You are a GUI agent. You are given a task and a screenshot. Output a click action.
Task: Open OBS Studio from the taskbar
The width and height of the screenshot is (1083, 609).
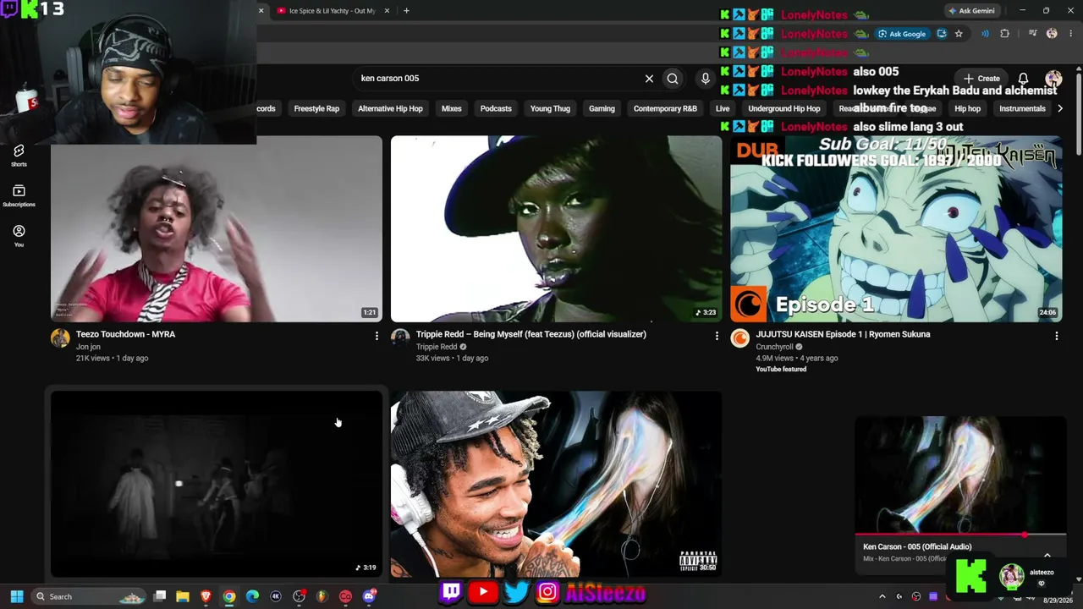click(299, 596)
